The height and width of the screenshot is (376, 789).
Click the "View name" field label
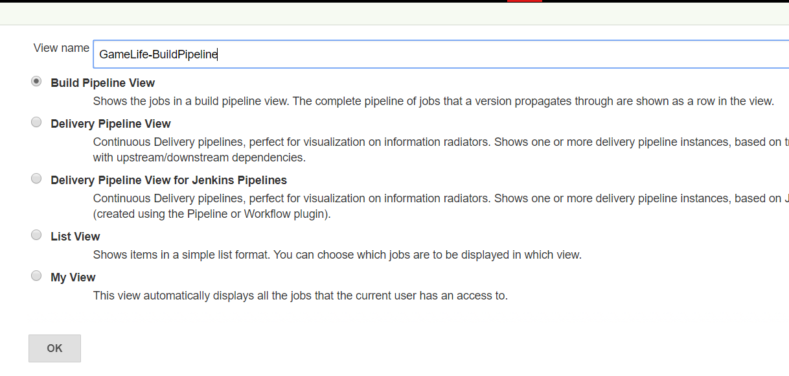click(61, 48)
